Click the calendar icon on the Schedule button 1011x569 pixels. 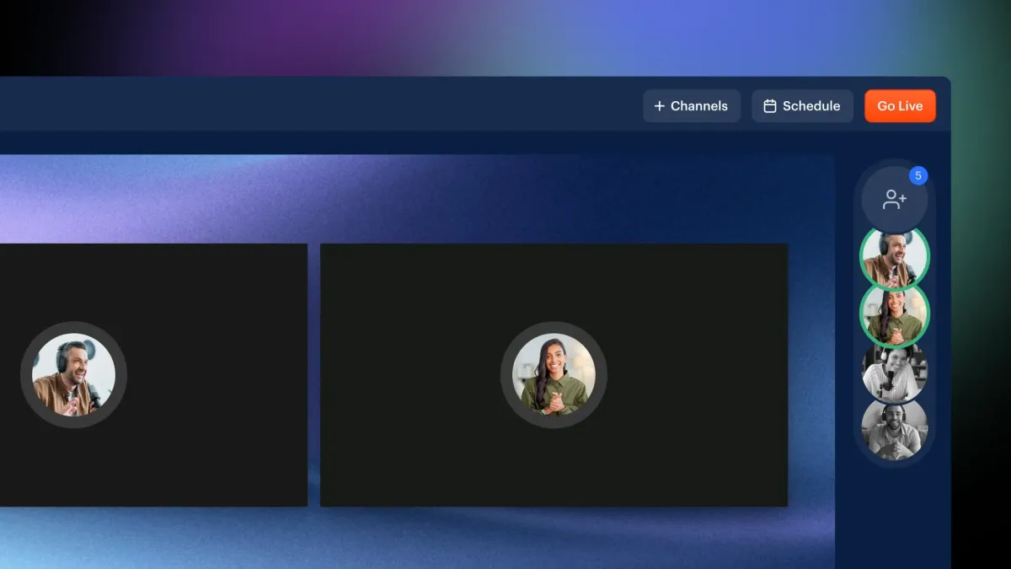pos(769,106)
